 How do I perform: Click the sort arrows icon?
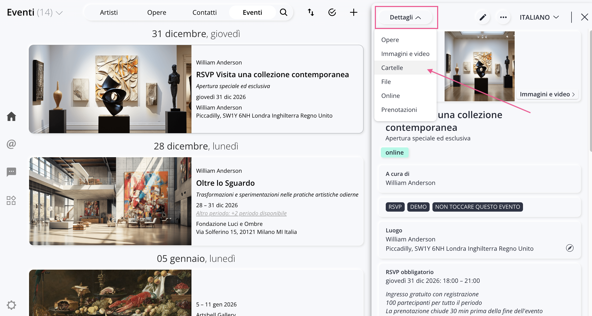point(311,12)
